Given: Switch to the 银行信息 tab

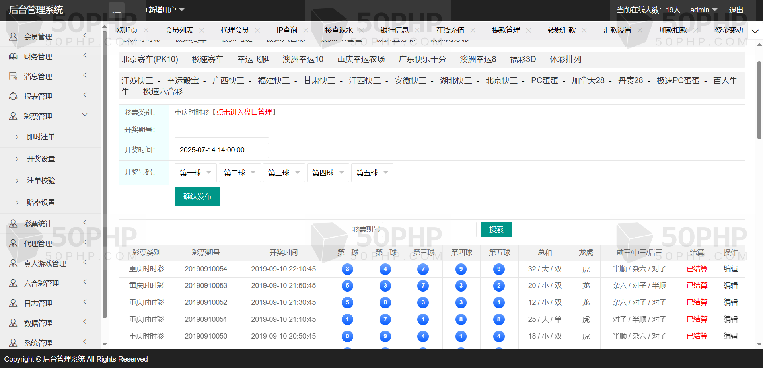Looking at the screenshot, I should coord(394,30).
